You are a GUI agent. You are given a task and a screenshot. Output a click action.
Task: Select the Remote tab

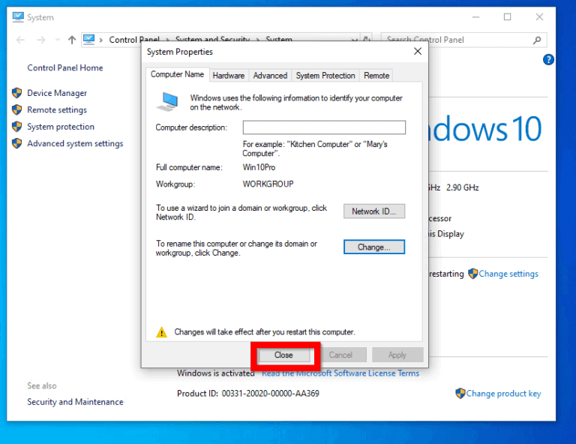click(x=376, y=76)
